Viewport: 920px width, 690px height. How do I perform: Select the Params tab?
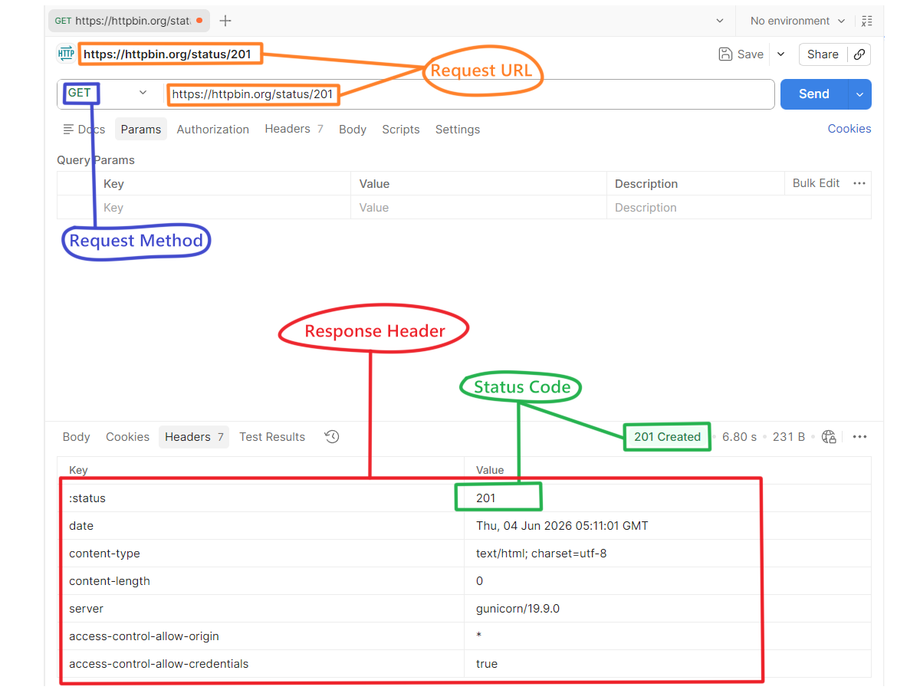tap(141, 129)
